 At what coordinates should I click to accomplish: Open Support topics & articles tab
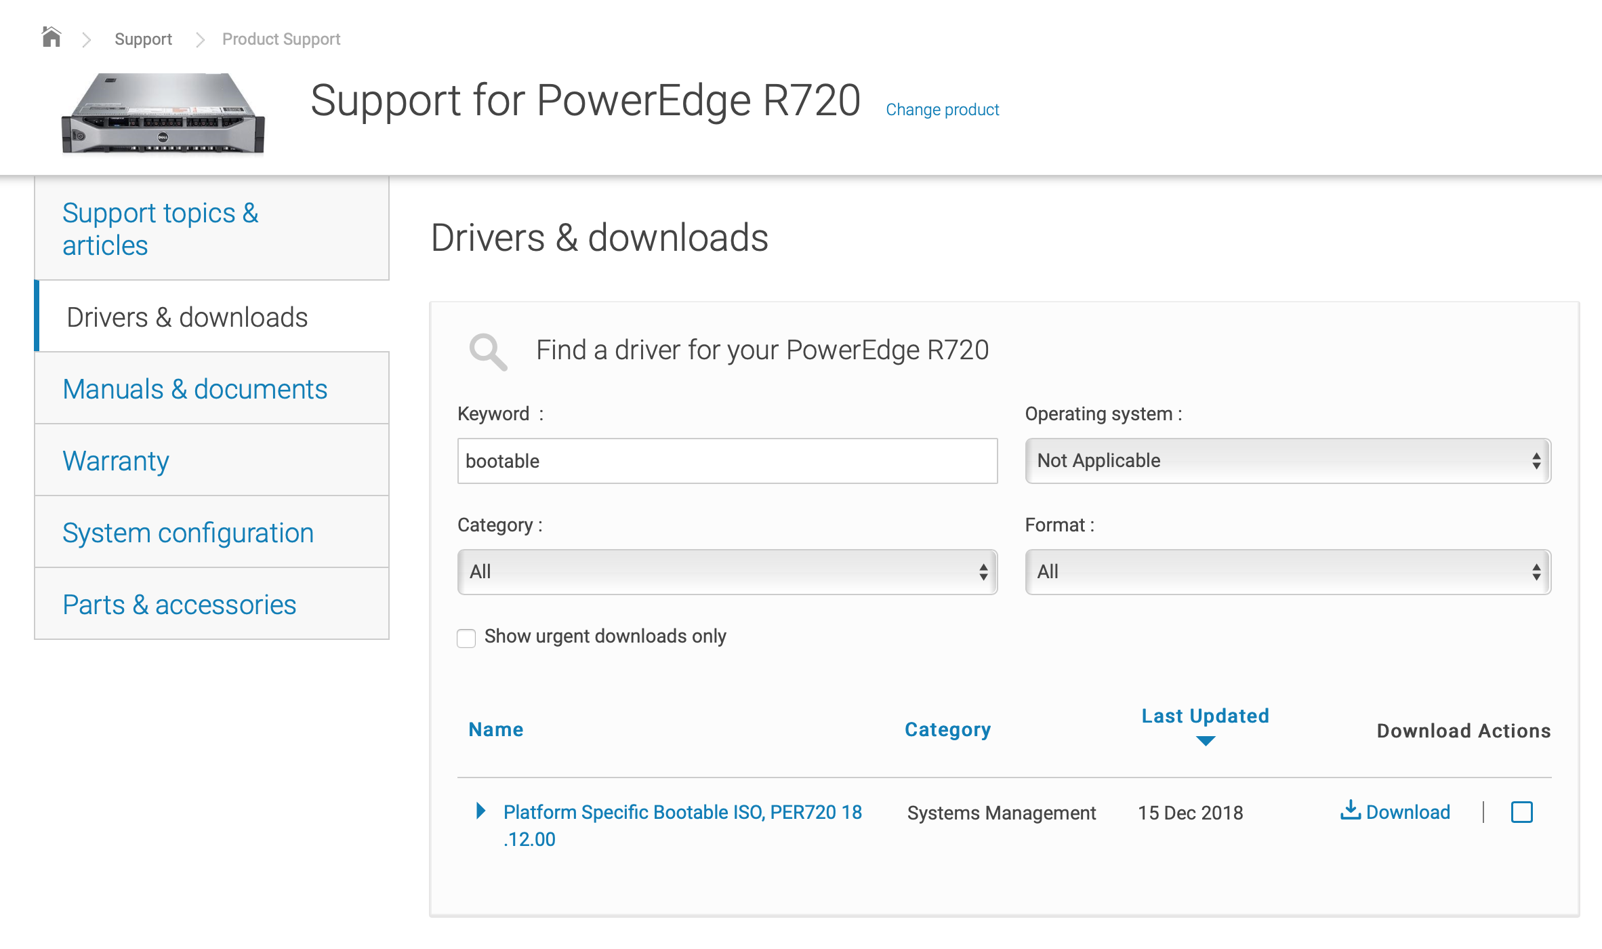click(x=211, y=228)
